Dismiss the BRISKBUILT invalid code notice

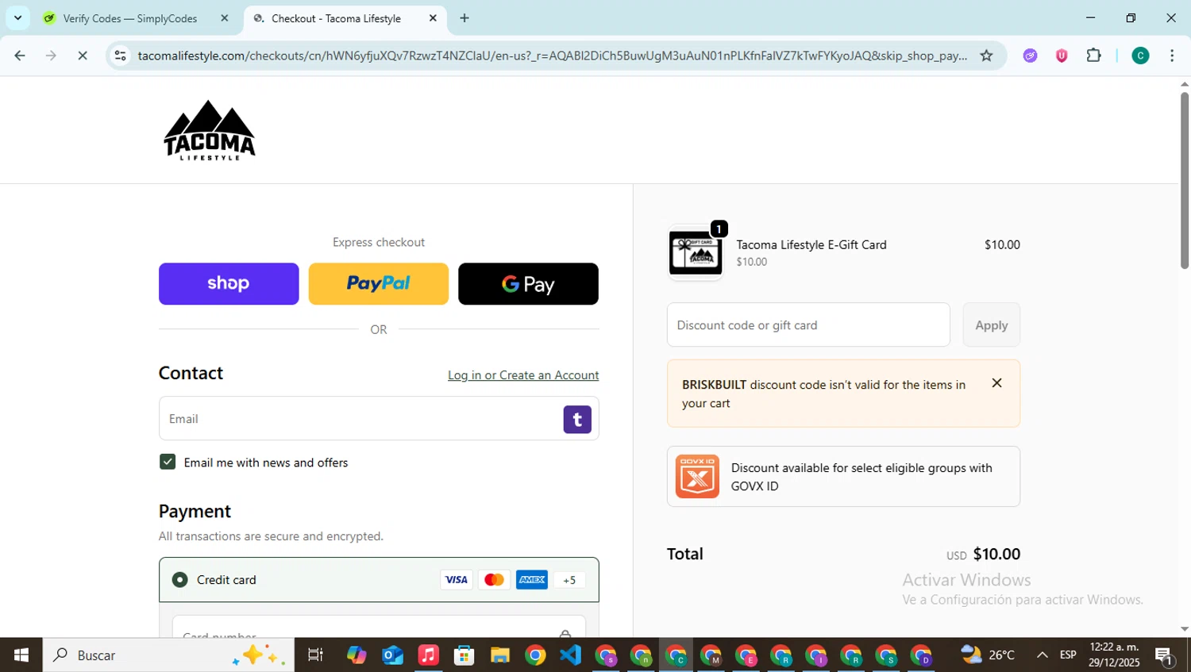[997, 383]
